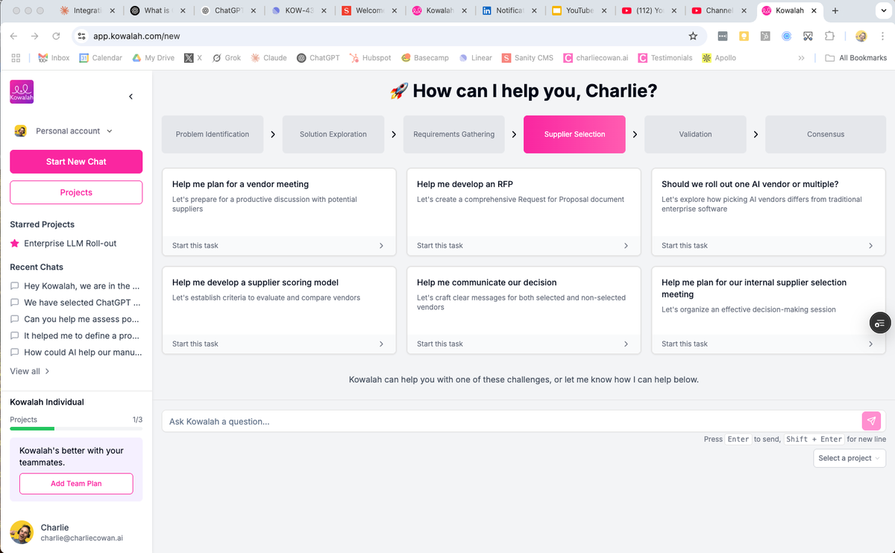Click arrow on one AI vendor or multiple card

(x=870, y=245)
